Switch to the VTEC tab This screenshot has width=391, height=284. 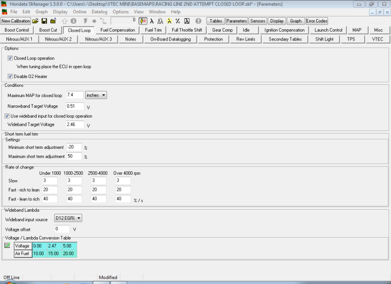pyautogui.click(x=377, y=40)
